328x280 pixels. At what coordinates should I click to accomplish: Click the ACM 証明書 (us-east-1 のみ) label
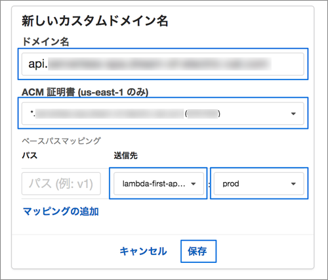pyautogui.click(x=85, y=92)
